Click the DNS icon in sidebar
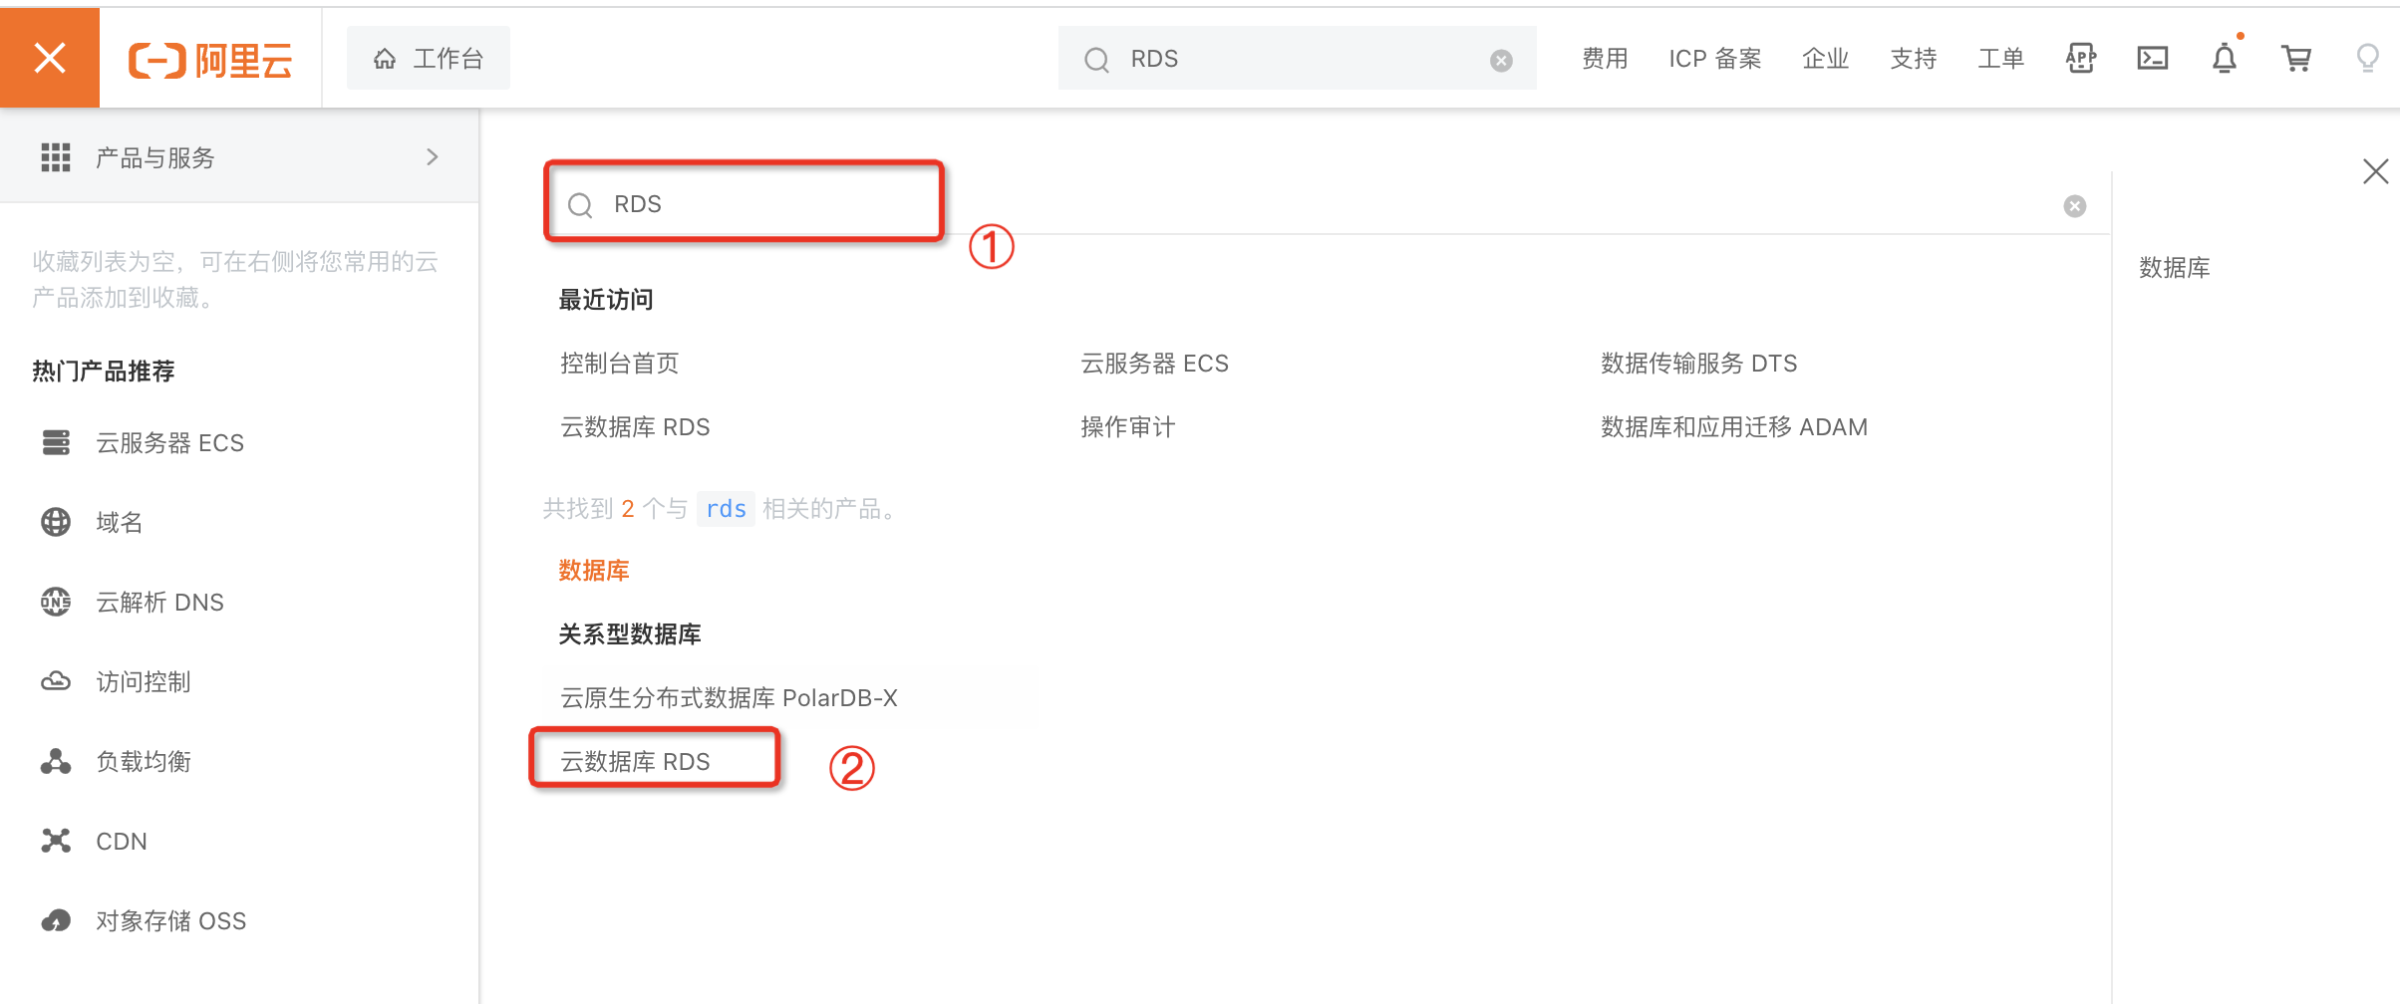Image resolution: width=2400 pixels, height=1004 pixels. point(56,602)
